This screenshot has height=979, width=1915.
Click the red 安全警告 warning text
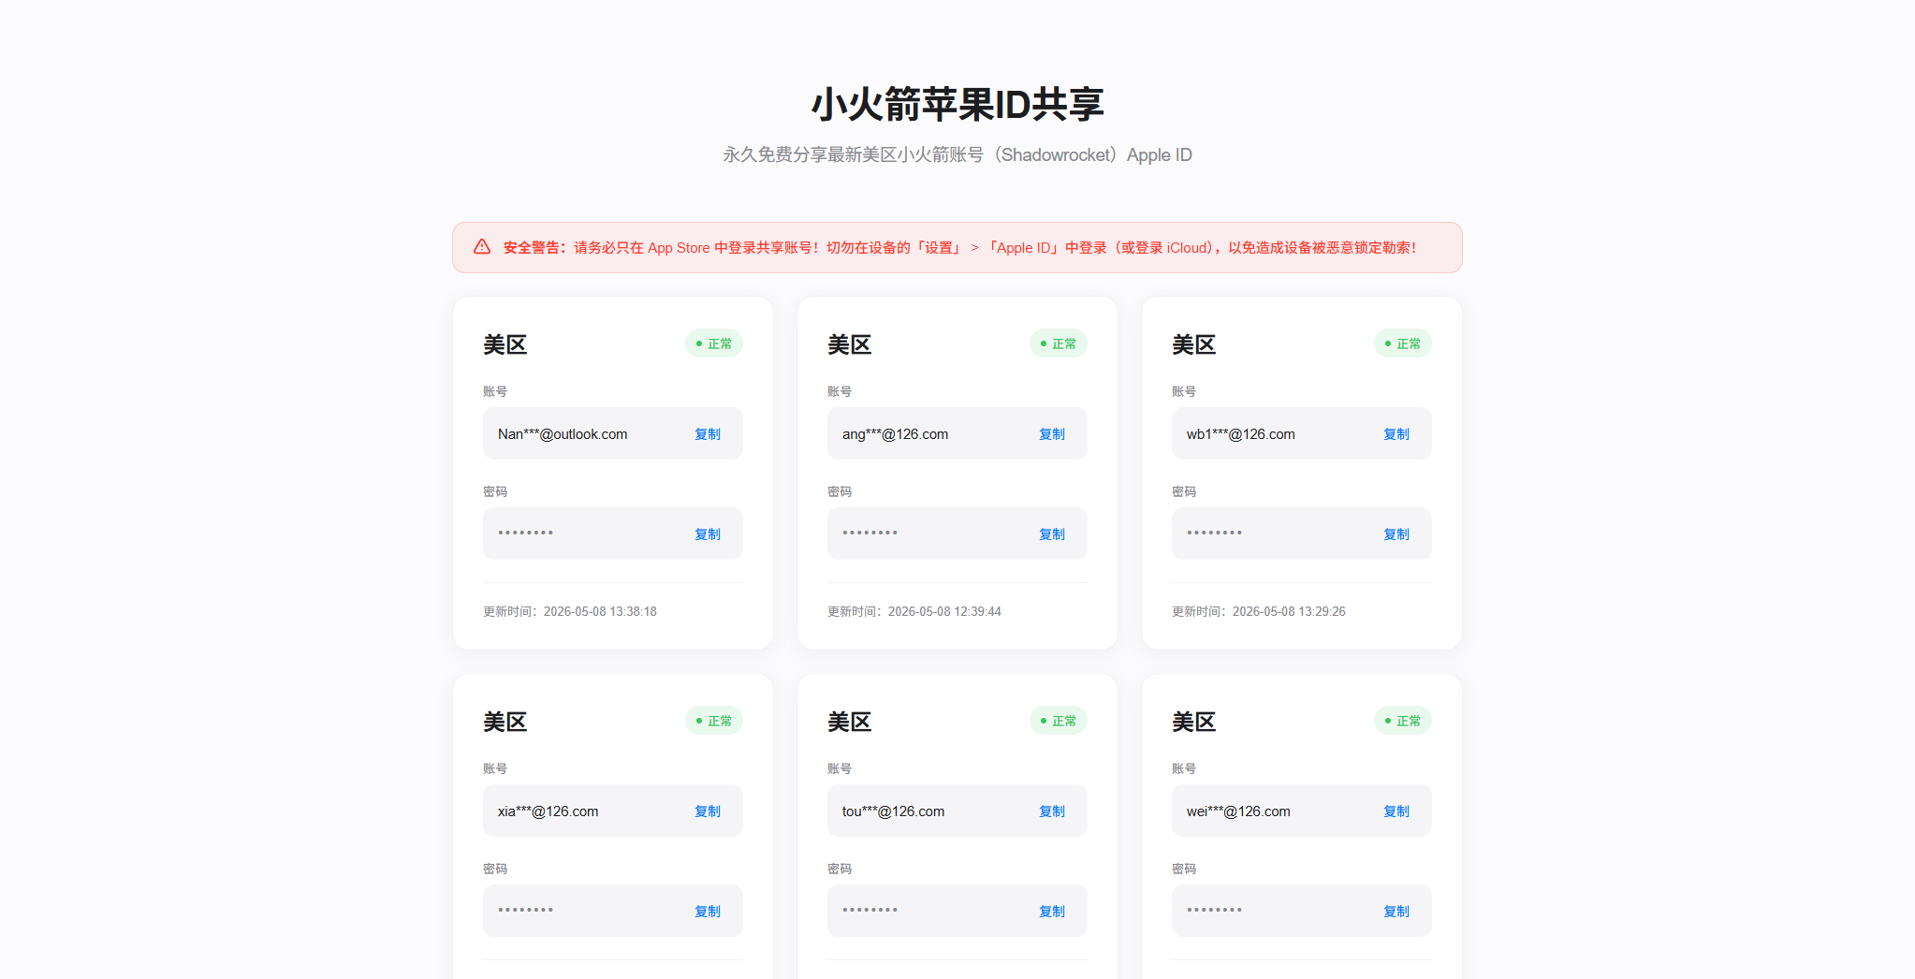(960, 247)
